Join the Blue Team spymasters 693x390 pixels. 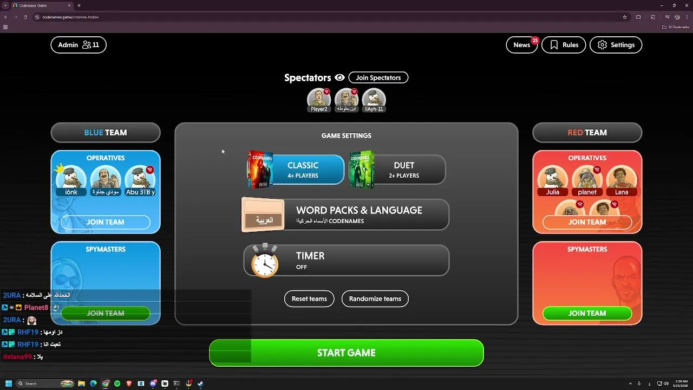[106, 313]
